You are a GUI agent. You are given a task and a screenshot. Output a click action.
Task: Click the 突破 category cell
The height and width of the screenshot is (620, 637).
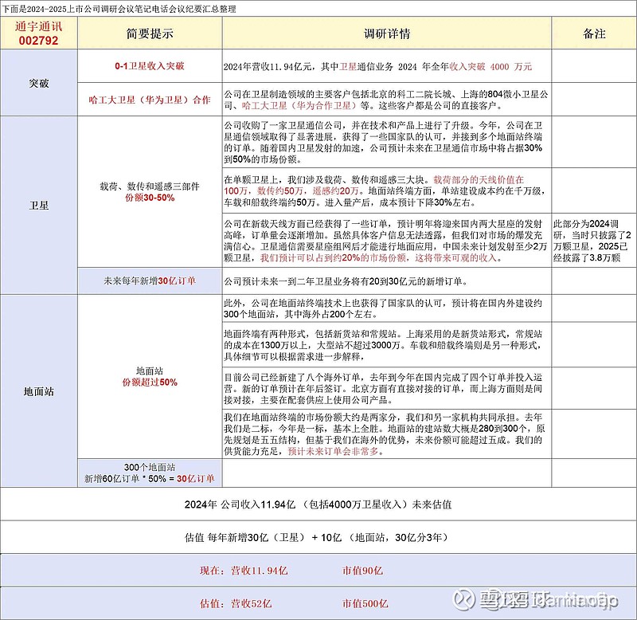coord(38,83)
